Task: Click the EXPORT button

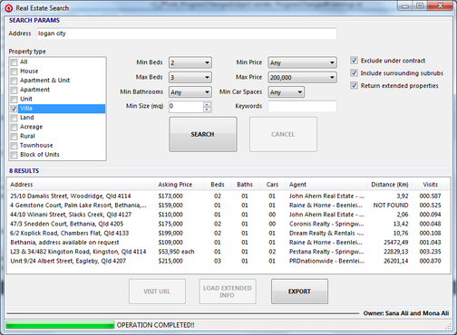Action: pyautogui.click(x=299, y=292)
